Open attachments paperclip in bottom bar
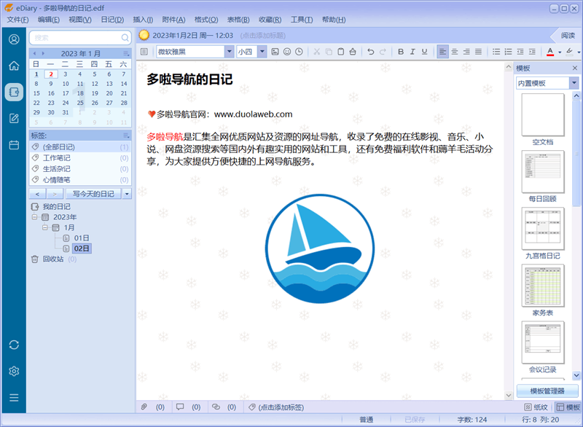Viewport: 583px width, 427px height. click(144, 407)
